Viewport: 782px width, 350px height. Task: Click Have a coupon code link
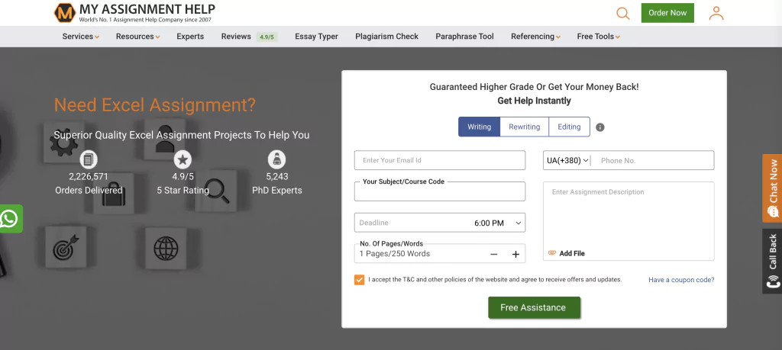pos(681,280)
